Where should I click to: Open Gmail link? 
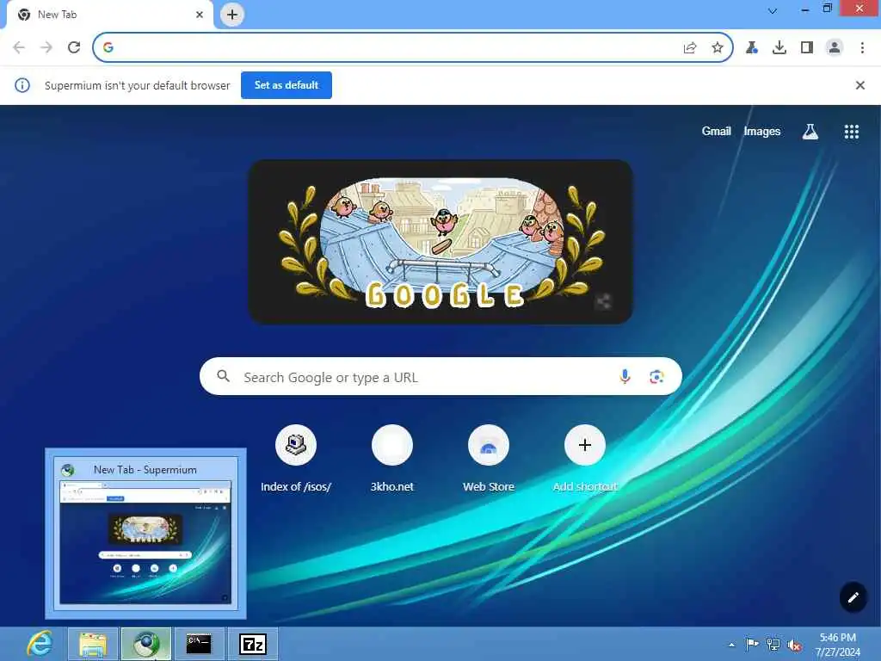click(717, 131)
